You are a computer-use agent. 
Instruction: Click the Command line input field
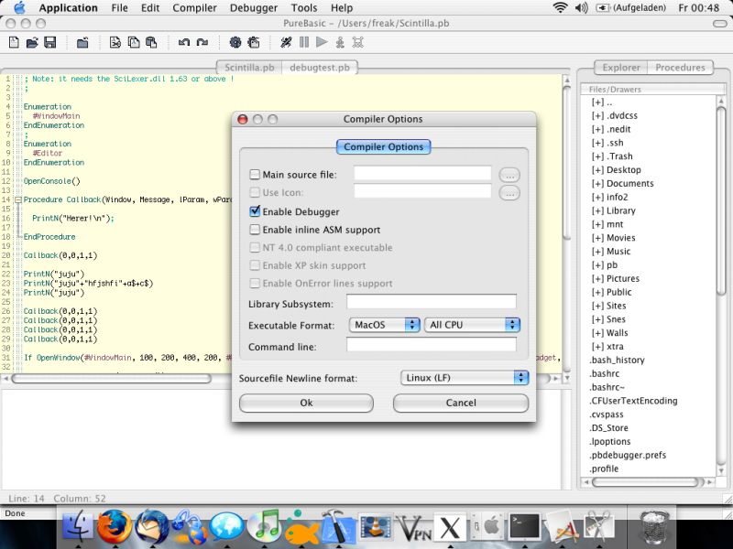pyautogui.click(x=431, y=345)
